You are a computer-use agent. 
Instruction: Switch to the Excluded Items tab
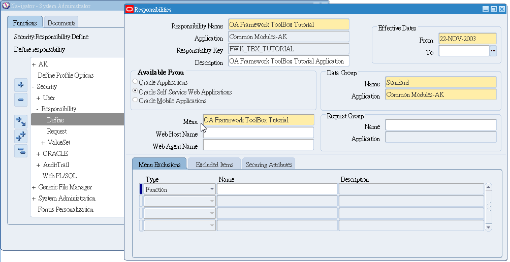pos(215,165)
